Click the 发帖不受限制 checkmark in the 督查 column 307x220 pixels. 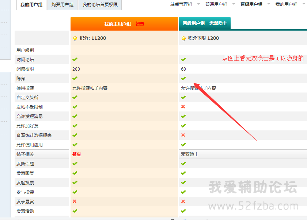75,107
